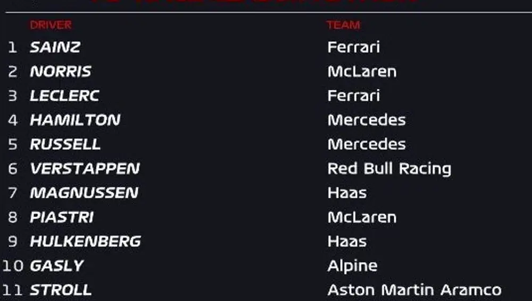Click driver name GASLY

(57, 266)
